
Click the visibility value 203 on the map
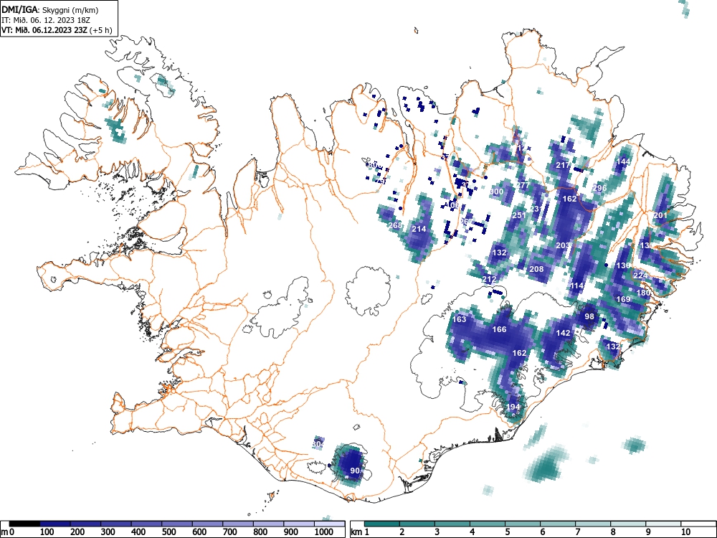click(x=563, y=245)
